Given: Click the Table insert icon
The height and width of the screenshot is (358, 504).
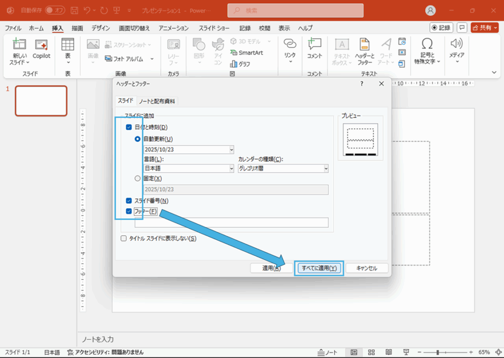Looking at the screenshot, I should point(67,44).
